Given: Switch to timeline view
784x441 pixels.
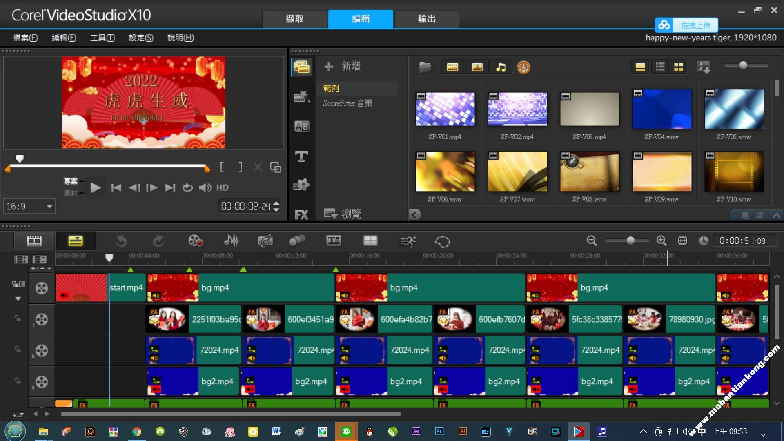Looking at the screenshot, I should (x=76, y=241).
